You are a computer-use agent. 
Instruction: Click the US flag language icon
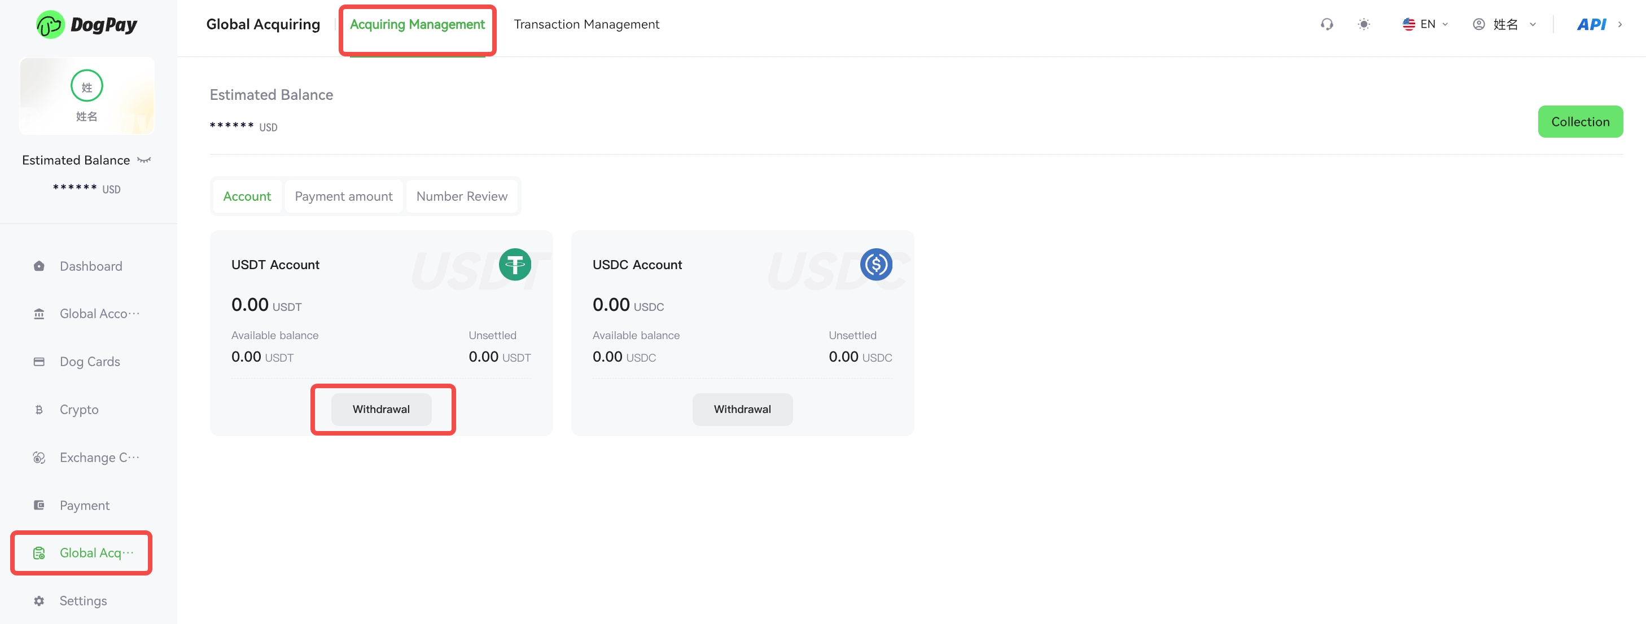coord(1409,24)
